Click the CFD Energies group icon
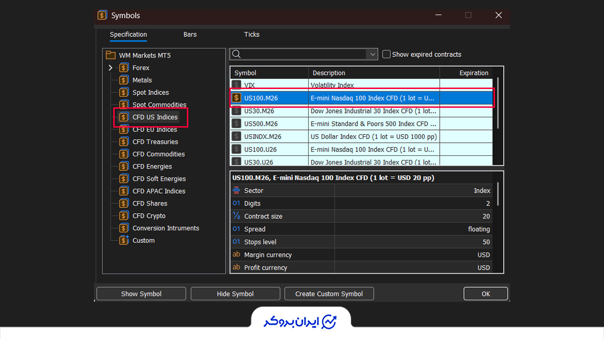 point(124,166)
